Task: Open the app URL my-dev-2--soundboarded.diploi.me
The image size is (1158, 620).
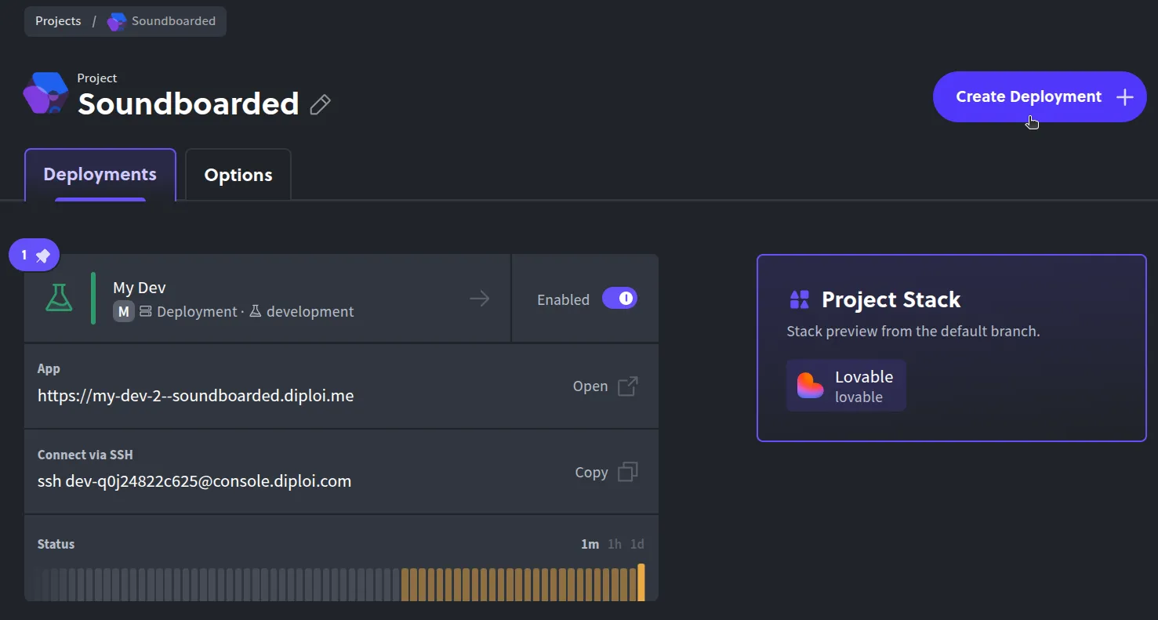Action: (196, 395)
